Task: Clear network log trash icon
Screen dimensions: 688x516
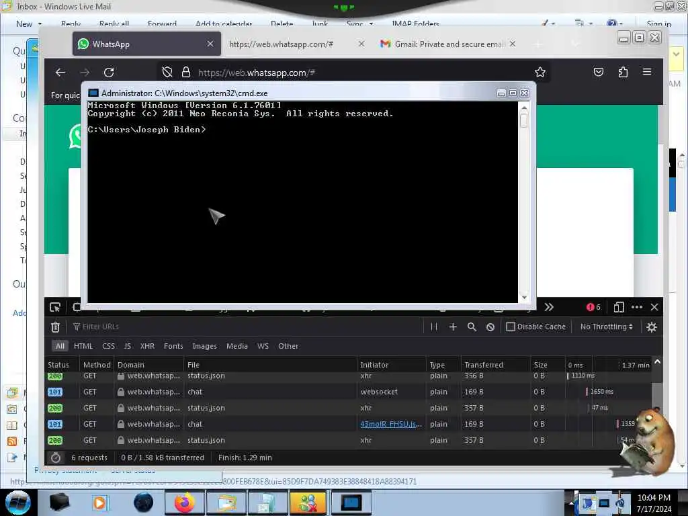Action: pyautogui.click(x=55, y=327)
